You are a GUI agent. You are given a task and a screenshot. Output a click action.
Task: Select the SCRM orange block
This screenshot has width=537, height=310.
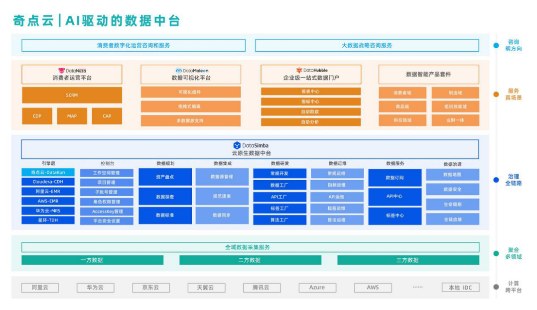pos(72,95)
